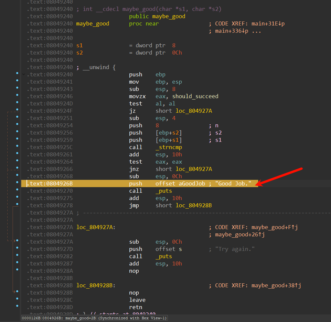The width and height of the screenshot is (331, 322).
Task: Follow maybe_good+26 xref comment
Action: pos(240,234)
